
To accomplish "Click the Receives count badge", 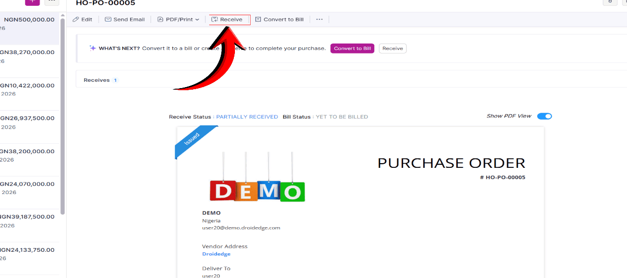I will (x=115, y=80).
